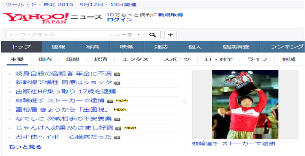Switch to the 国内 category tab

pos(45,59)
